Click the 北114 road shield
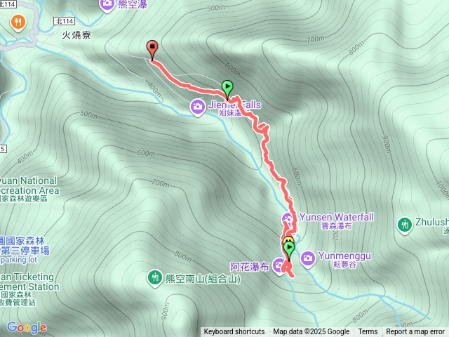449x337 pixels. (x=65, y=21)
